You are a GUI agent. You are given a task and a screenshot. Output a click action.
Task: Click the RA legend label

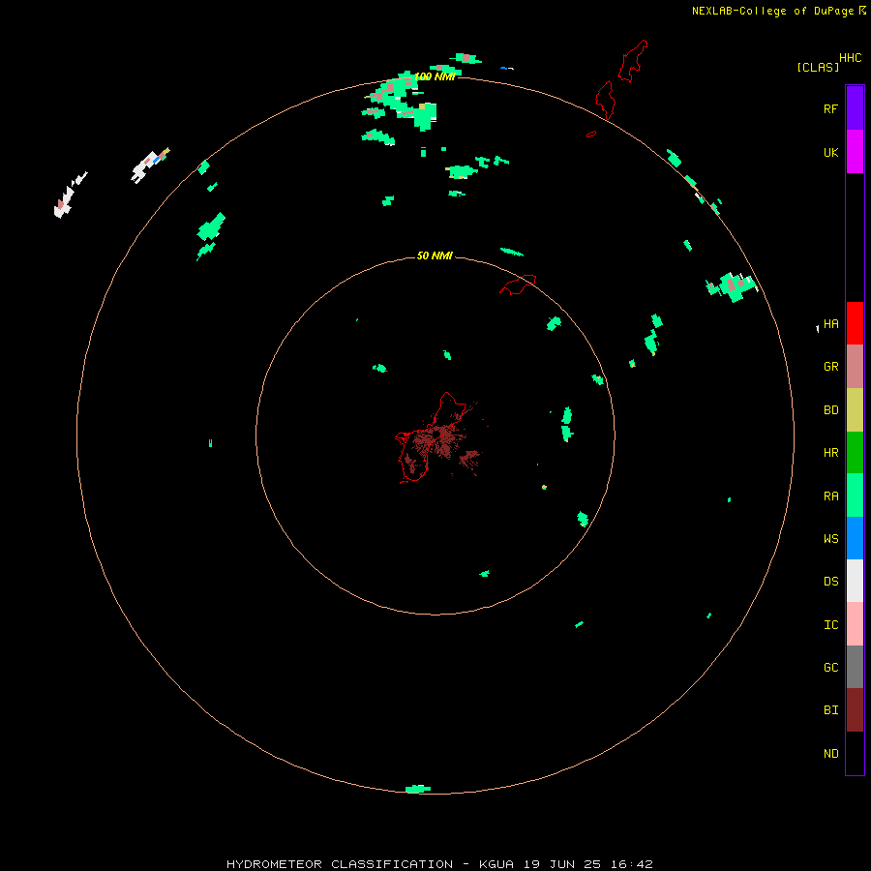pyautogui.click(x=830, y=496)
